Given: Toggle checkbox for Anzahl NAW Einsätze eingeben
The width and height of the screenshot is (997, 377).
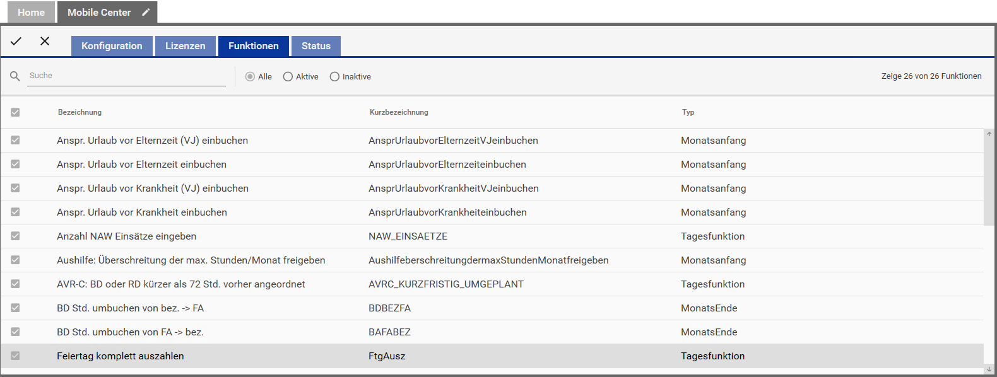Looking at the screenshot, I should [x=15, y=236].
